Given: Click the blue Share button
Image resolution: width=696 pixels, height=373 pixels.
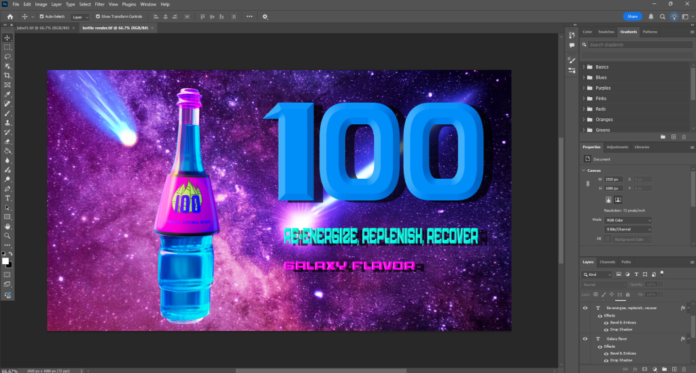Looking at the screenshot, I should coord(633,16).
